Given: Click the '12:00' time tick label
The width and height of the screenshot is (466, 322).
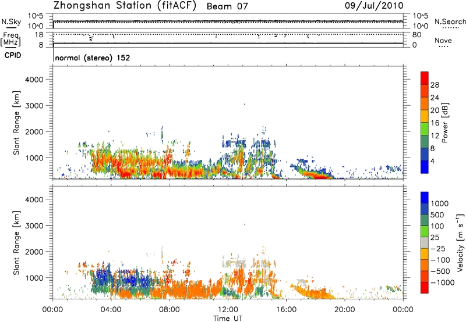Looking at the screenshot, I should click(x=228, y=310).
